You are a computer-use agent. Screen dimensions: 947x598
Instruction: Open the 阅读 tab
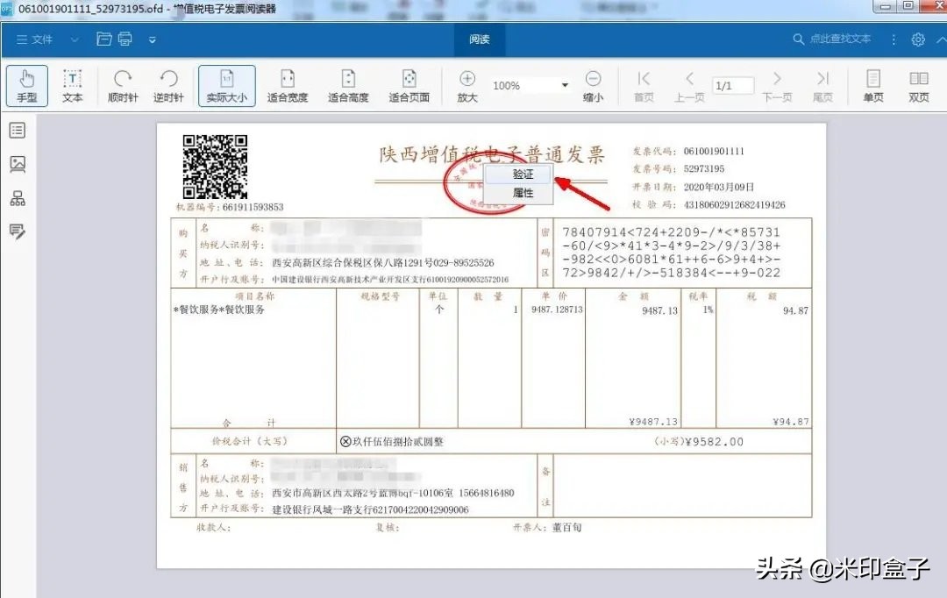(479, 39)
